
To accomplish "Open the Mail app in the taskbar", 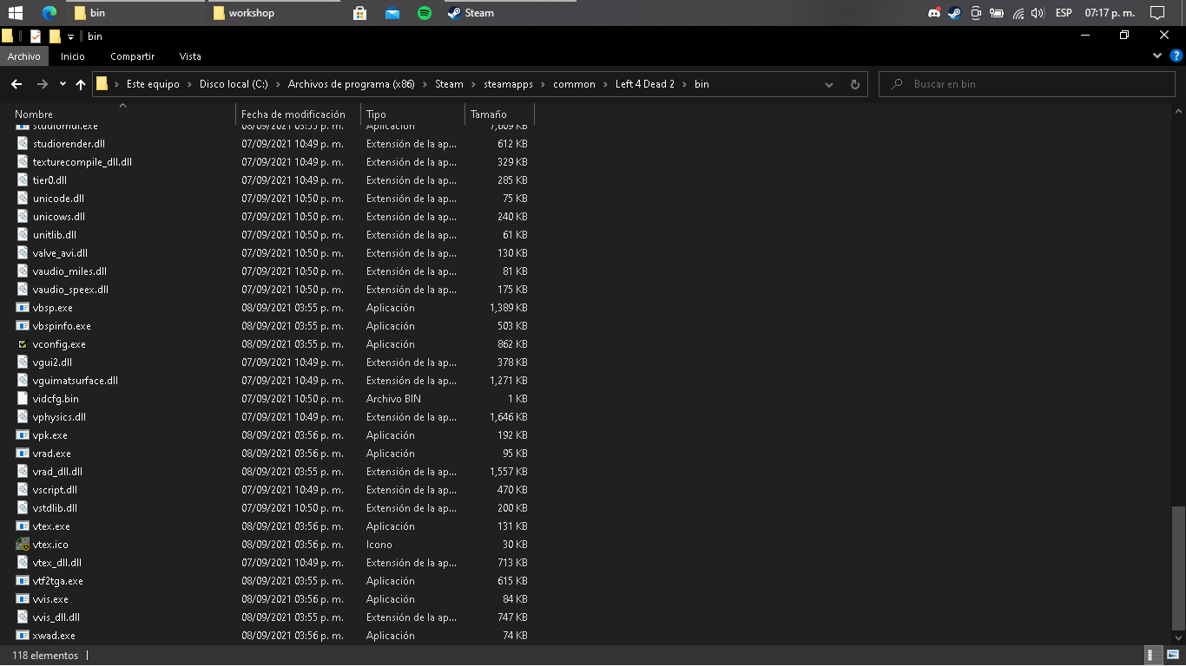I will click(x=392, y=13).
